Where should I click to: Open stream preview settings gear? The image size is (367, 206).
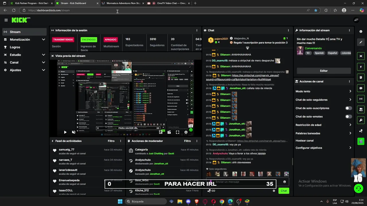(x=186, y=132)
